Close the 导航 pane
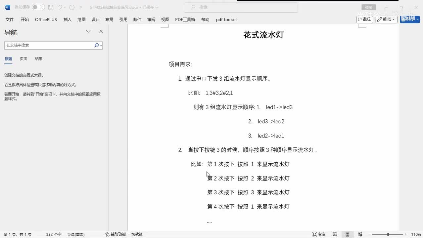The height and width of the screenshot is (238, 423). click(x=101, y=31)
